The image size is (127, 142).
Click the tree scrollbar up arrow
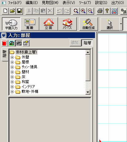pos(88,52)
